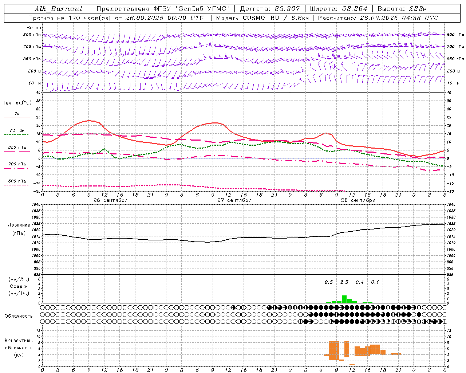
Task: Click the 700 гПа temperature legend entry
Action: (x=17, y=165)
